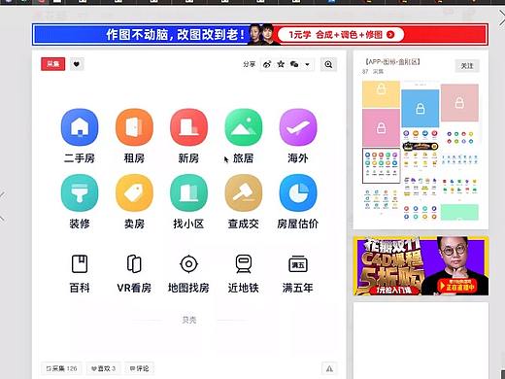Open the C4D course advertisement banner
The width and height of the screenshot is (505, 379).
[421, 266]
